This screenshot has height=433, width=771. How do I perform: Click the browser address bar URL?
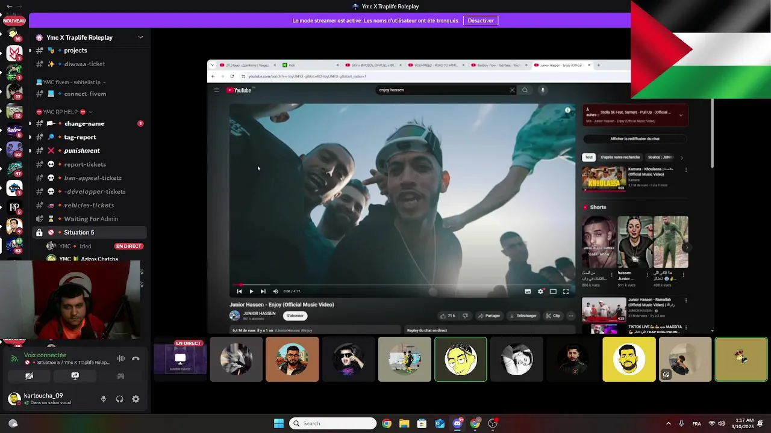tap(307, 76)
